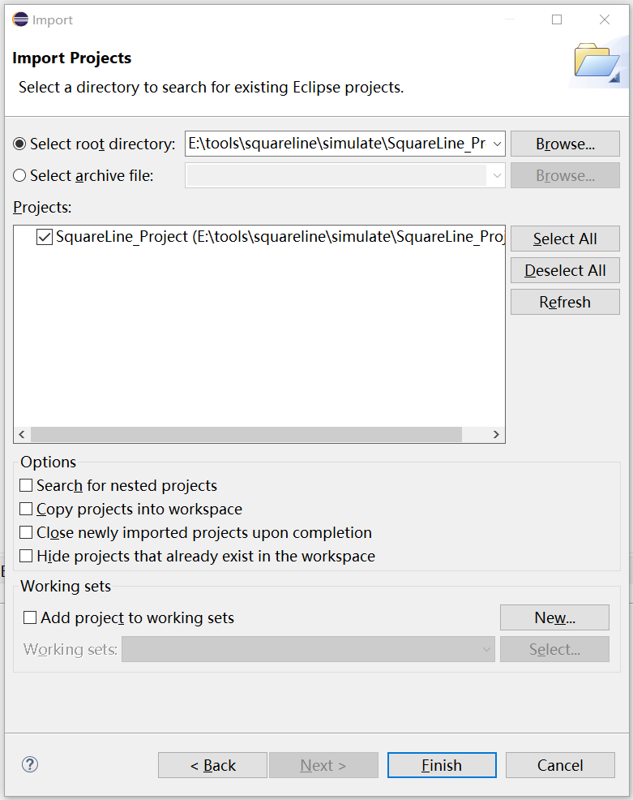The height and width of the screenshot is (800, 633).
Task: Click Deselect All button
Action: 565,270
